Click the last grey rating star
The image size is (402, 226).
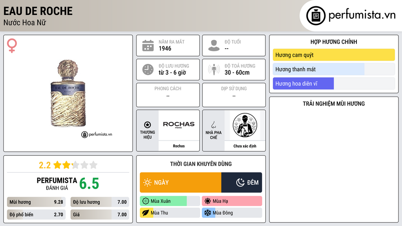93,165
